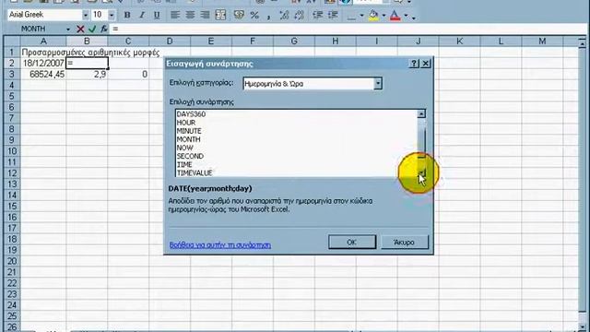Select TIME function in list
Viewport: 590px width, 332px height.
click(x=184, y=164)
